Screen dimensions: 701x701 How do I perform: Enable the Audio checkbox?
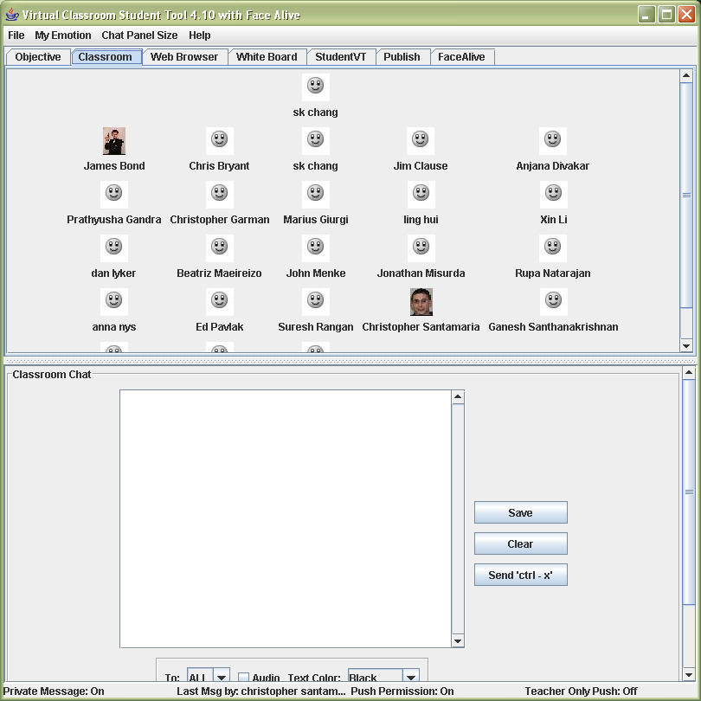click(243, 678)
